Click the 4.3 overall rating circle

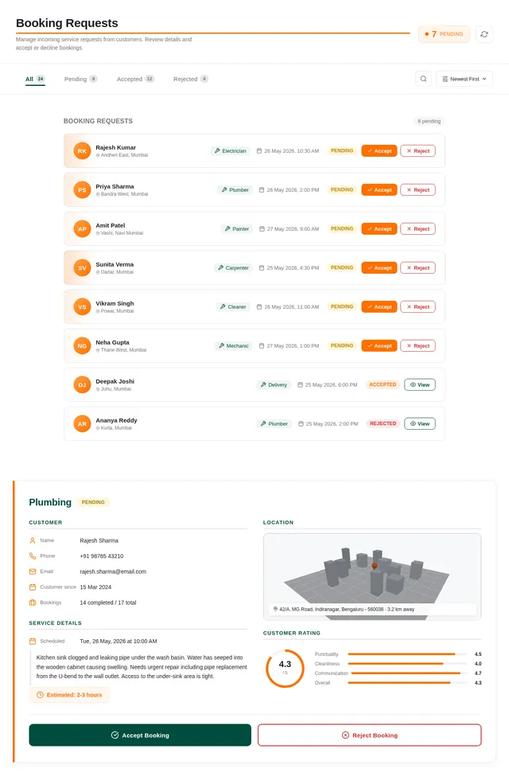pyautogui.click(x=285, y=668)
